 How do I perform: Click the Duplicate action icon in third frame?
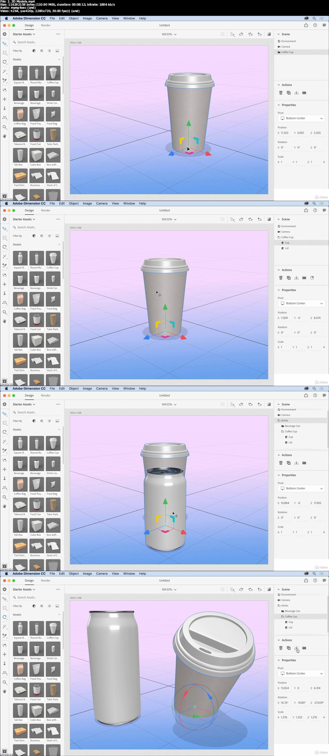[x=288, y=463]
